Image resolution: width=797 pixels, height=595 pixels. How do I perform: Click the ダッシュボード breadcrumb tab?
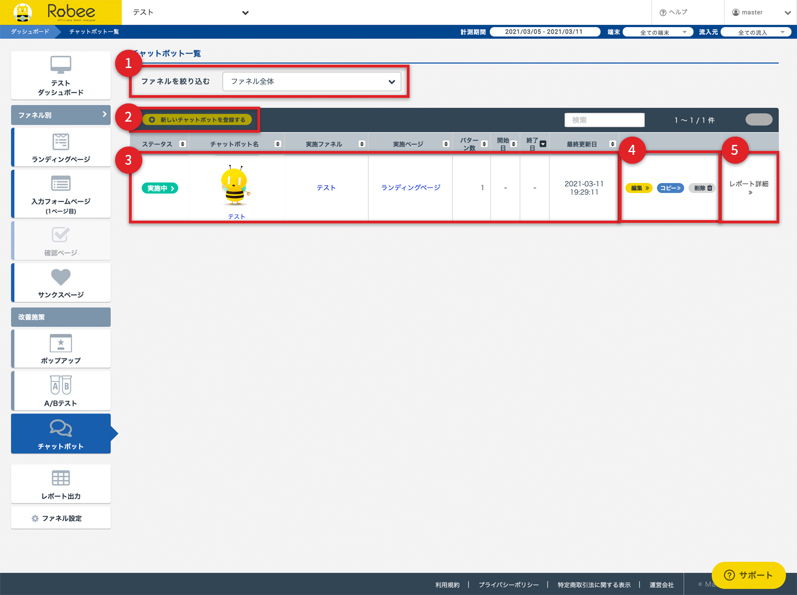[x=30, y=32]
